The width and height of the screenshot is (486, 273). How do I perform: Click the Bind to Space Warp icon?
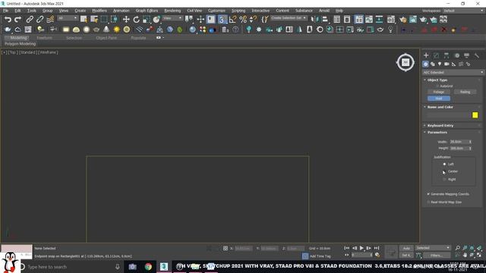50,20
